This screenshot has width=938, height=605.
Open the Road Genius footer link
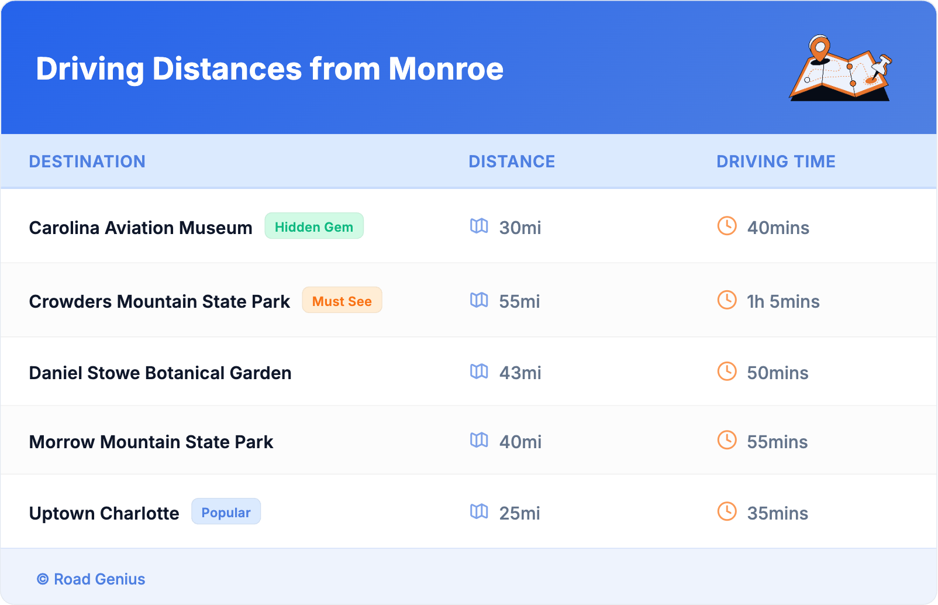tap(91, 579)
